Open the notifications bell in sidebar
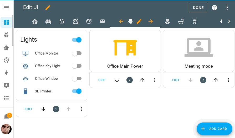 (6, 117)
